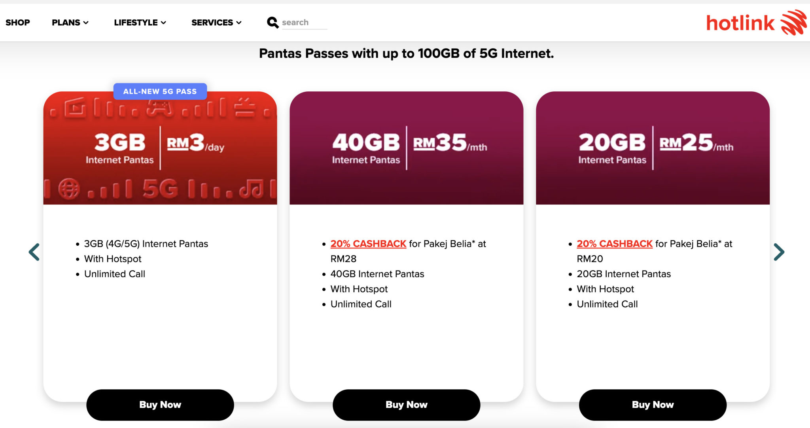Select the 3GB Internet Pantas banner

(x=160, y=148)
